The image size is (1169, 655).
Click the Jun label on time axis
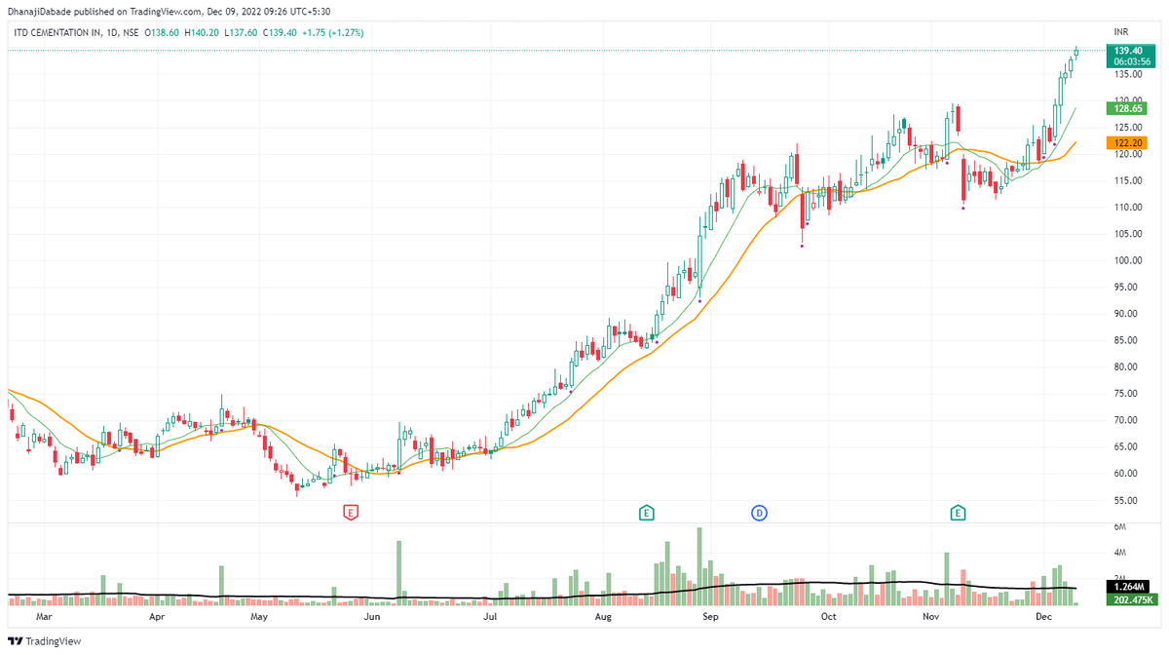point(370,617)
